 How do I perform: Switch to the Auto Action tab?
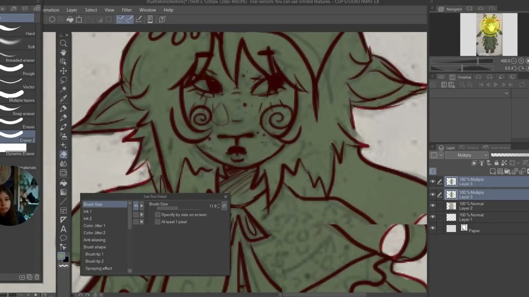tap(497, 148)
